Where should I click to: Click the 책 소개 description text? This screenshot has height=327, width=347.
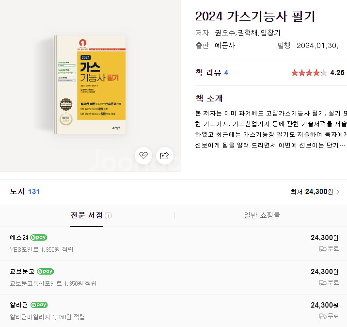(x=271, y=129)
